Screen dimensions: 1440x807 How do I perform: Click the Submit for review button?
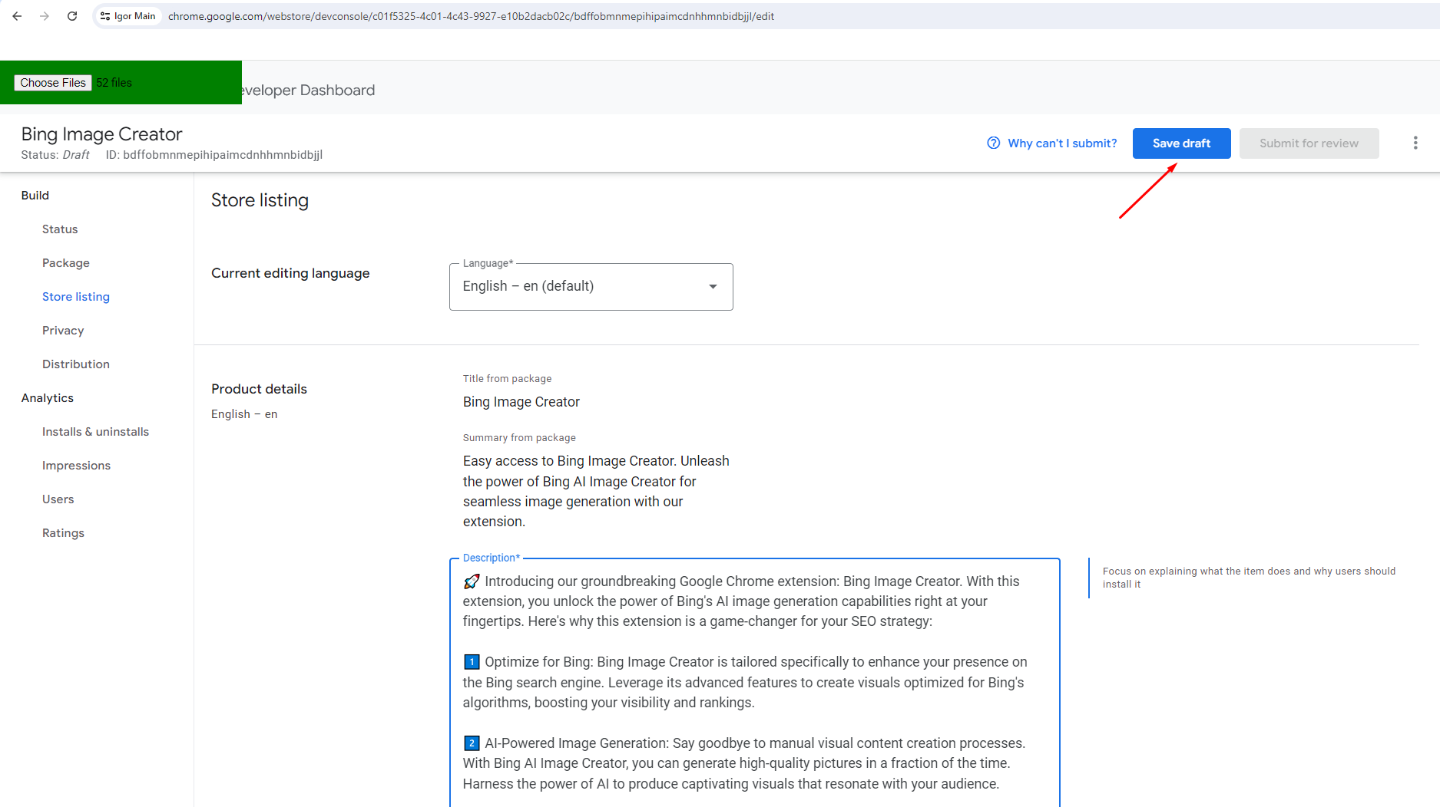1308,143
